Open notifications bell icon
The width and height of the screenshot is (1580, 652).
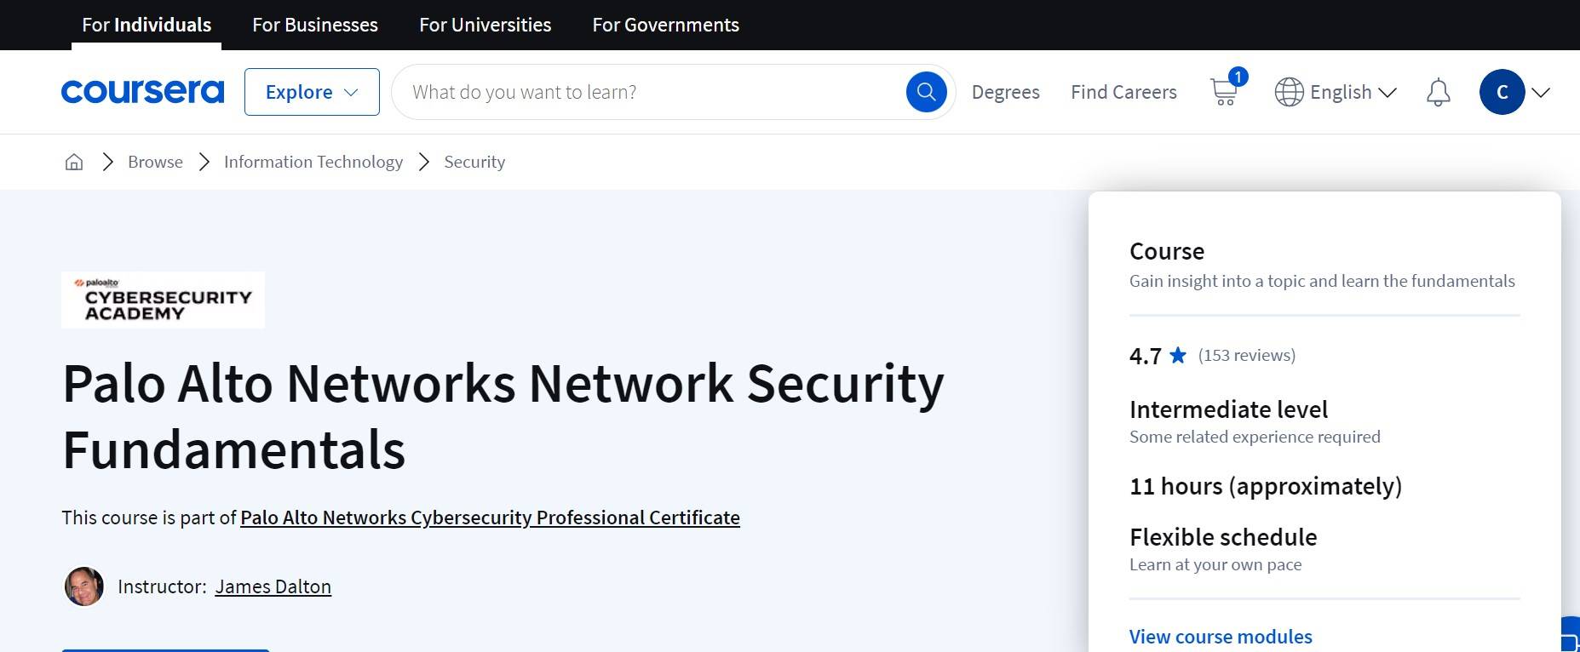point(1439,92)
